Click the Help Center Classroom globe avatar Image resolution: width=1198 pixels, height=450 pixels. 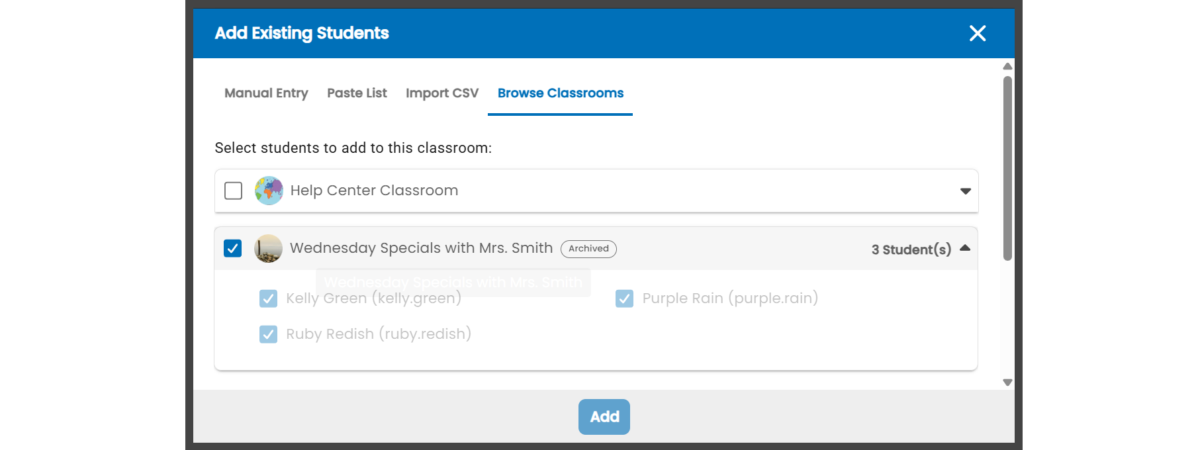coord(269,191)
